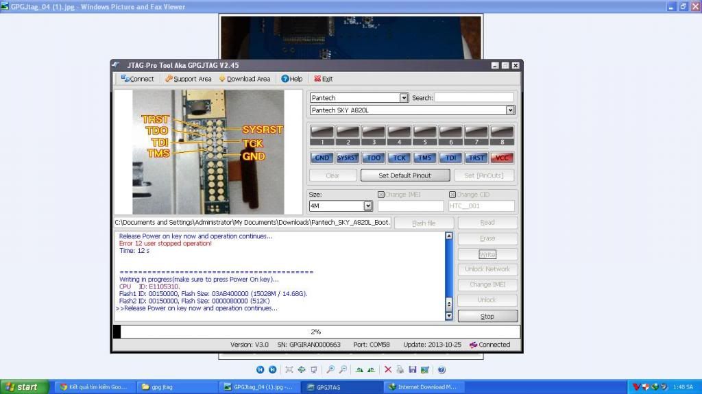Switch to gpg jtag folder taskbar item
The height and width of the screenshot is (394, 702).
click(178, 387)
